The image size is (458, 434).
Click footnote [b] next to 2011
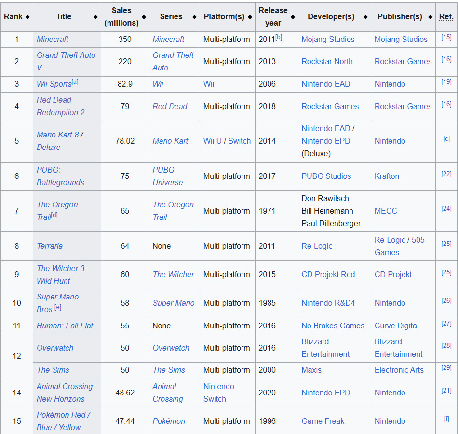(x=279, y=37)
